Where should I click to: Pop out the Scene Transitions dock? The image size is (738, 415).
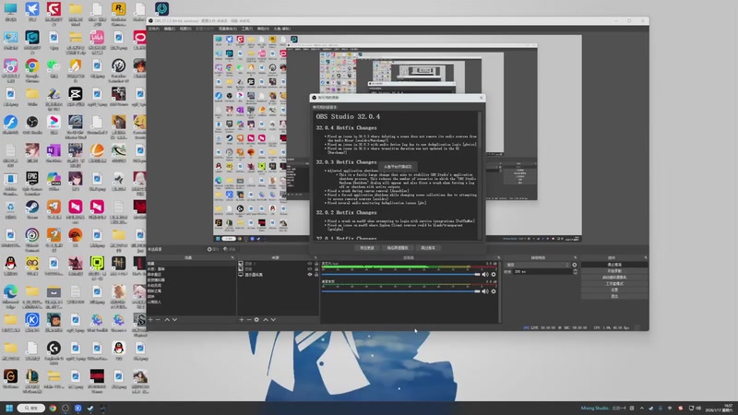(x=575, y=257)
